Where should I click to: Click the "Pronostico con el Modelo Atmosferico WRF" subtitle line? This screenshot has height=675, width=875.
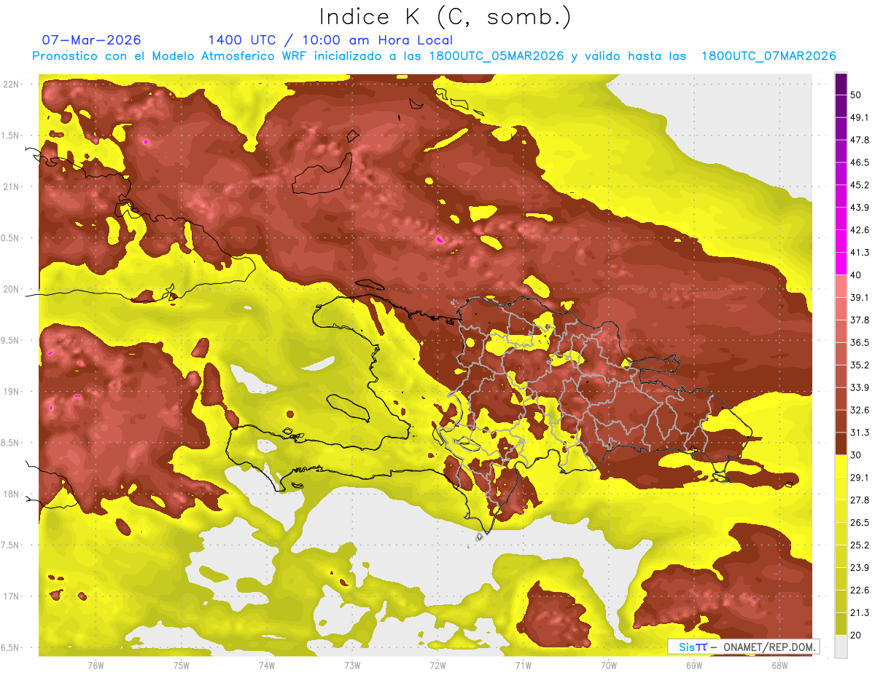[x=434, y=56]
